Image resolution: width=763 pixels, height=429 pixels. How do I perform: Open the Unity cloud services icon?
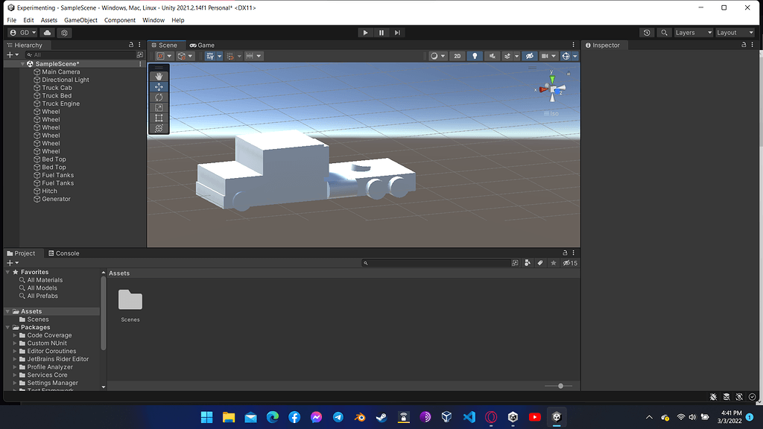pyautogui.click(x=46, y=32)
